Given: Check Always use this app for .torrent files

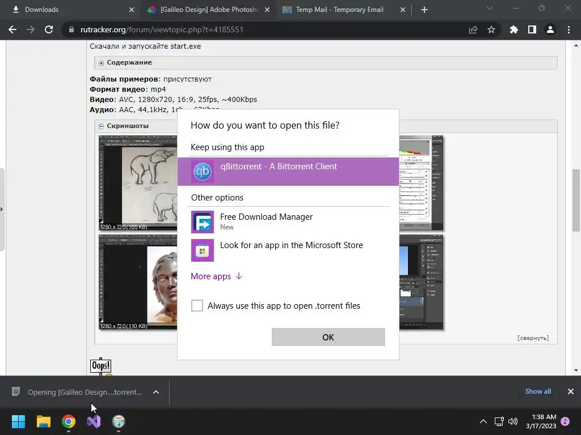Looking at the screenshot, I should coord(197,305).
